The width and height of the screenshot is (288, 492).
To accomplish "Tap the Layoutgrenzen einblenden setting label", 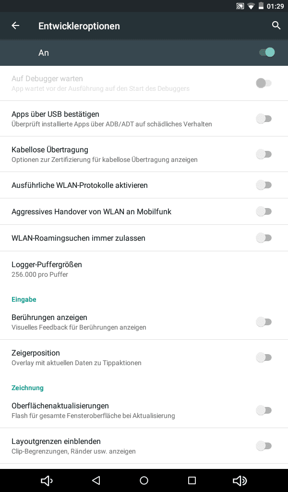I will (x=56, y=442).
